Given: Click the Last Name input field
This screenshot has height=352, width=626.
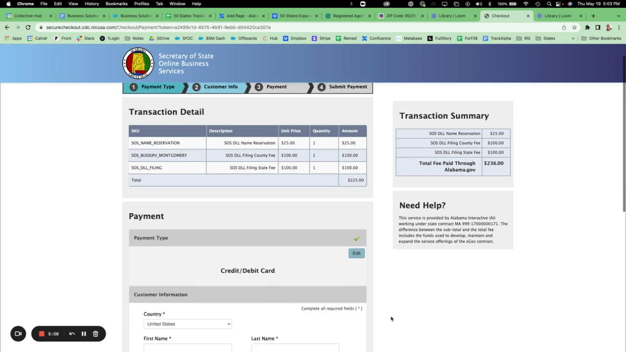Looking at the screenshot, I should pos(295,348).
